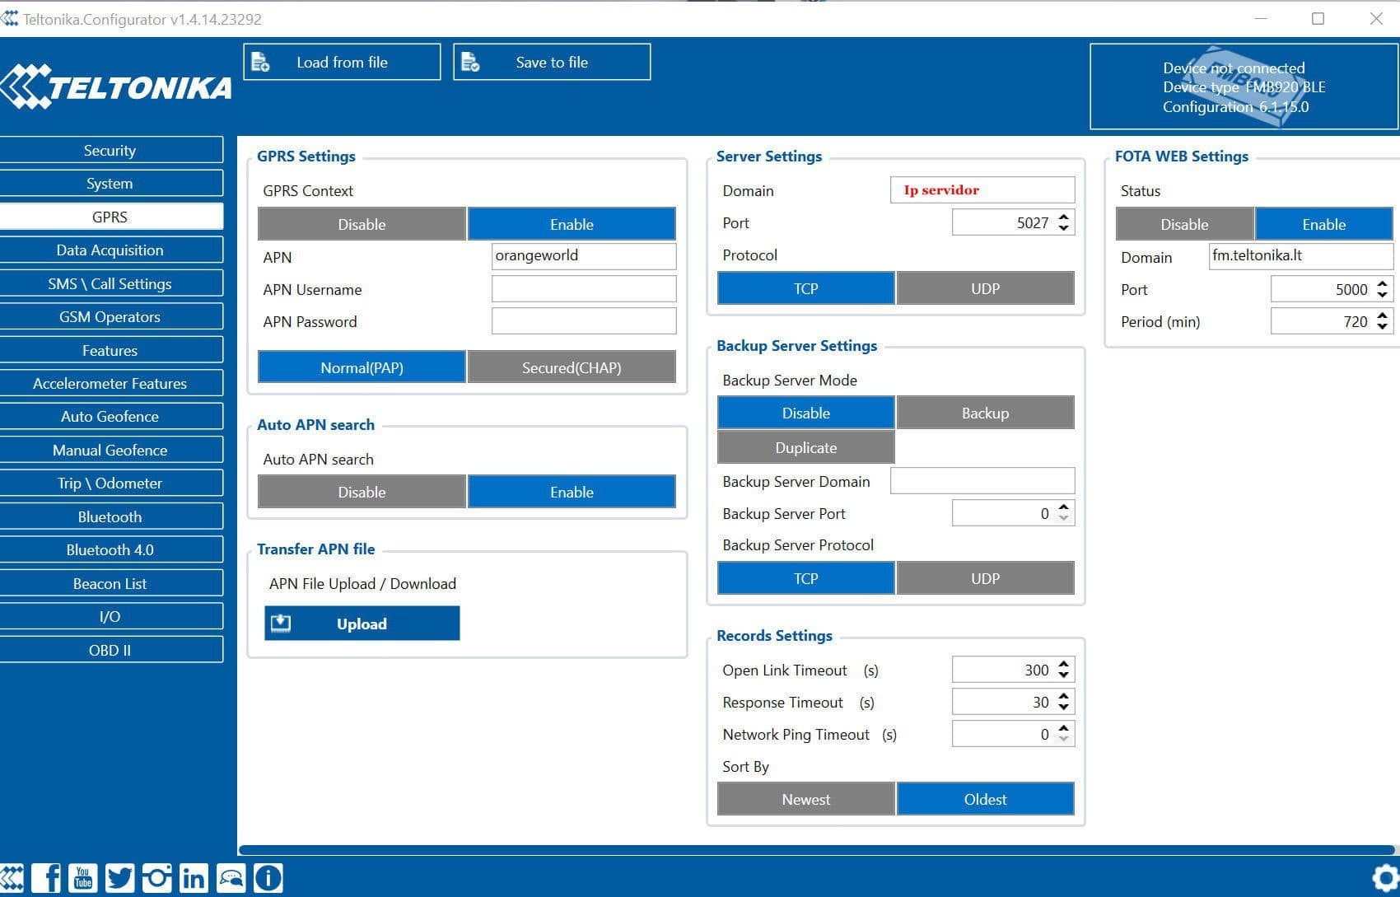
Task: Set Backup Server Protocol to TCP
Action: point(805,578)
